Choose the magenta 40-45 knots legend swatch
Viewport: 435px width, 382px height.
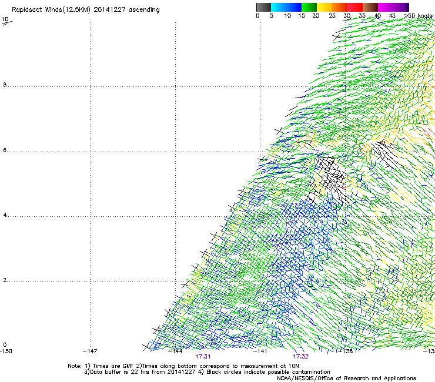pos(386,7)
